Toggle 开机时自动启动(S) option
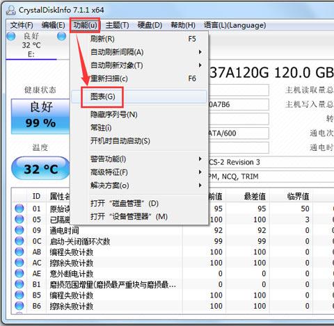The height and width of the screenshot is (326, 334). point(138,141)
